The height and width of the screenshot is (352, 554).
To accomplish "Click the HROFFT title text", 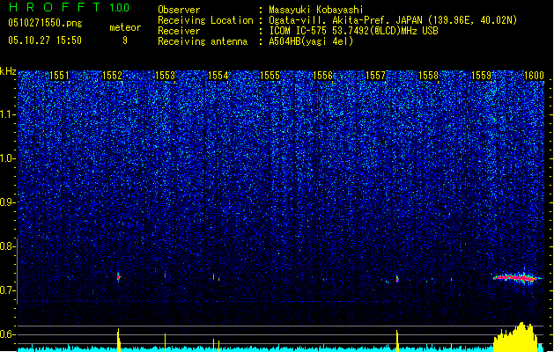I will pos(55,7).
